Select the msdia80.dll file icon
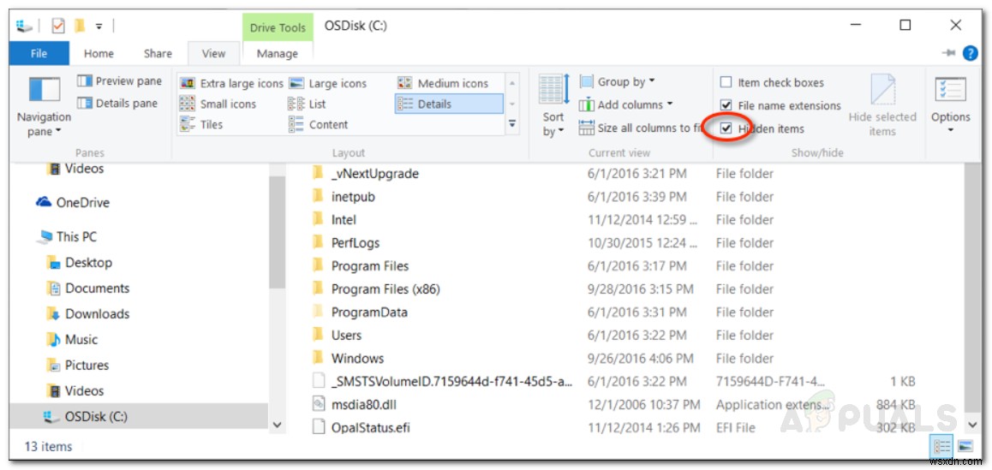 coord(319,404)
